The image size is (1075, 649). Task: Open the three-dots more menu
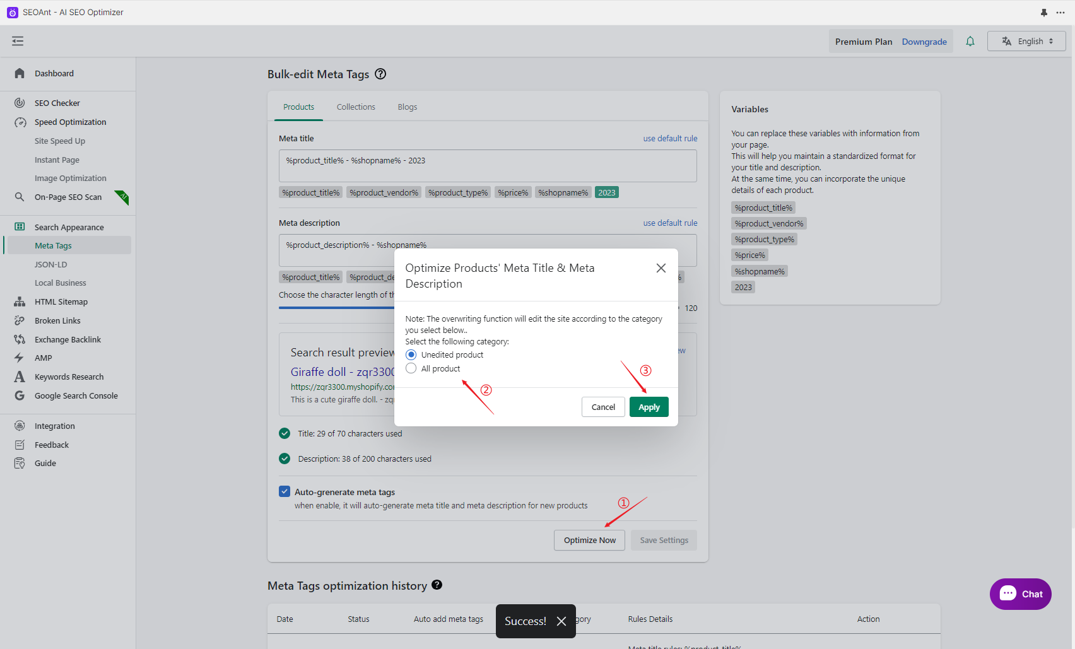pyautogui.click(x=1060, y=13)
